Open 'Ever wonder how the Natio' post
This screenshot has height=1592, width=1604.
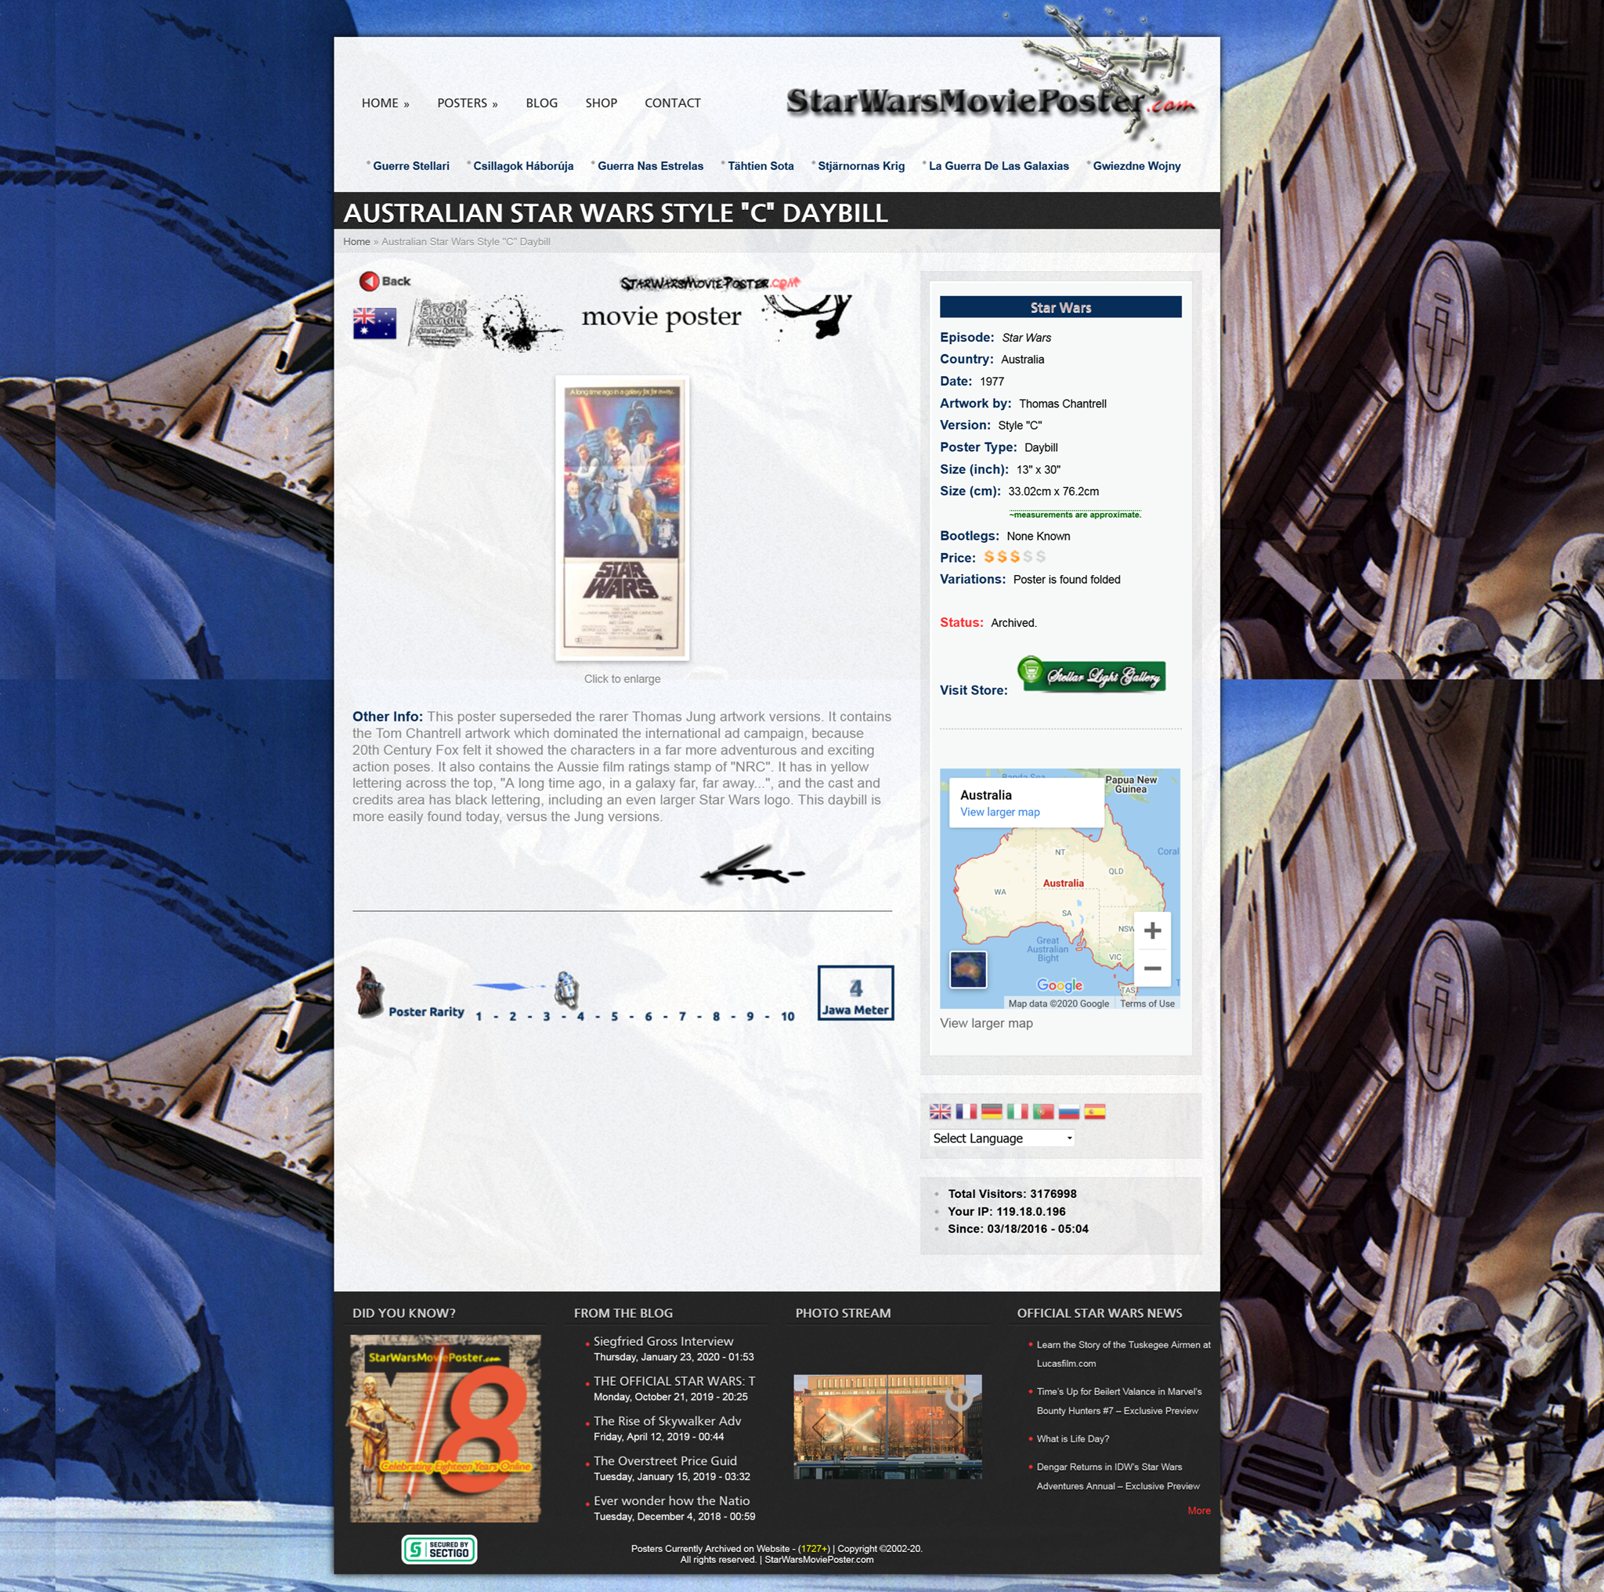point(672,1500)
